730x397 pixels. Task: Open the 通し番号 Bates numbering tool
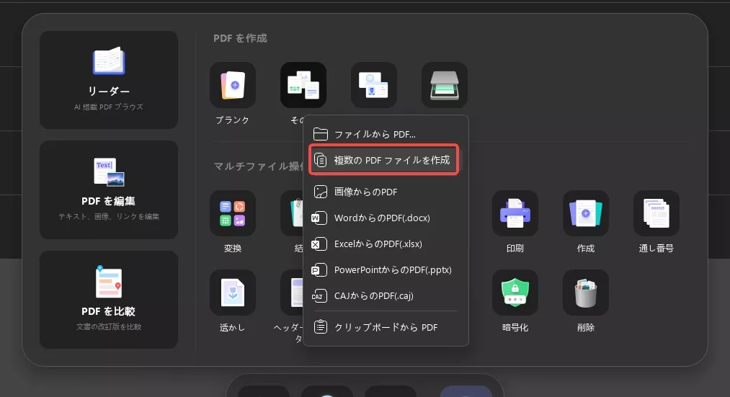pos(656,213)
